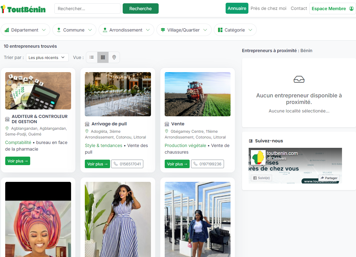
Task: Switch to map view pin icon
Action: tap(114, 57)
